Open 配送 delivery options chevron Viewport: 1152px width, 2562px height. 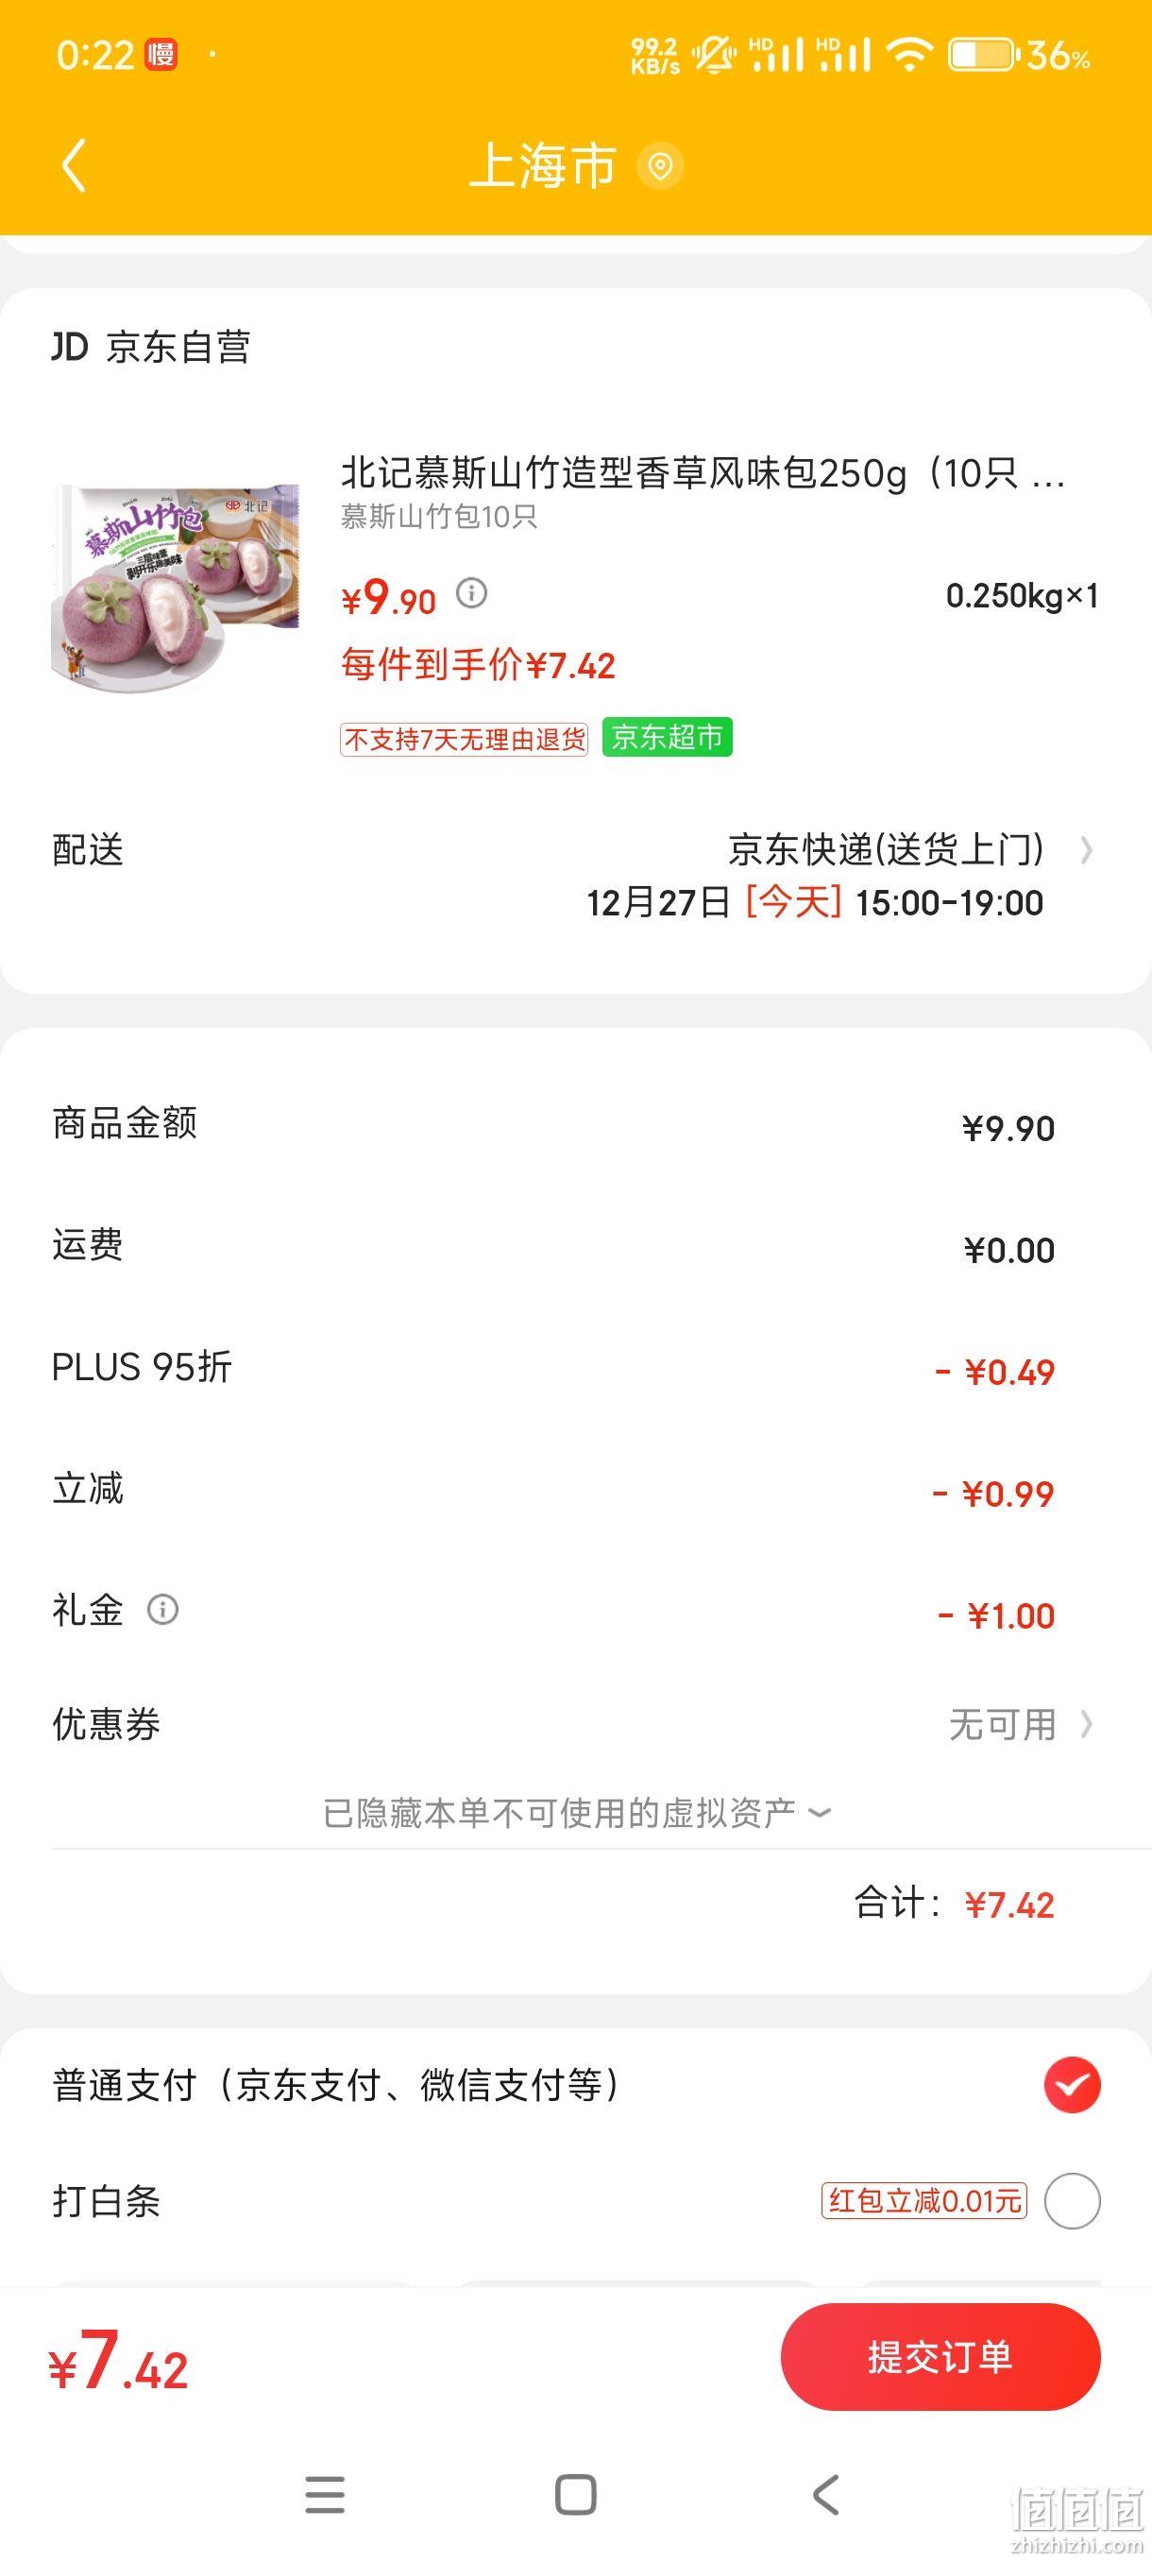(1087, 850)
